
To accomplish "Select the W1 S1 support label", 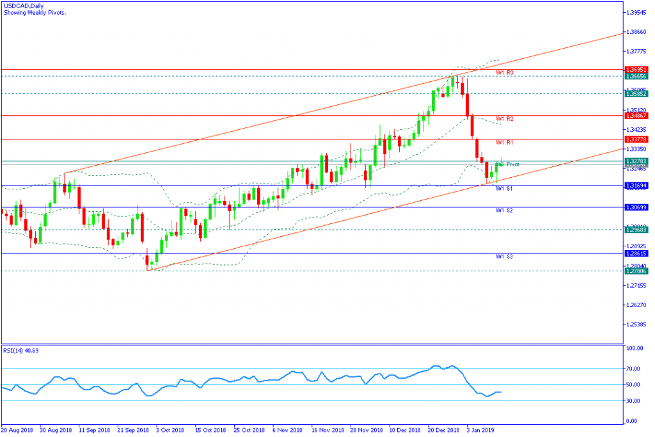I will click(x=505, y=189).
